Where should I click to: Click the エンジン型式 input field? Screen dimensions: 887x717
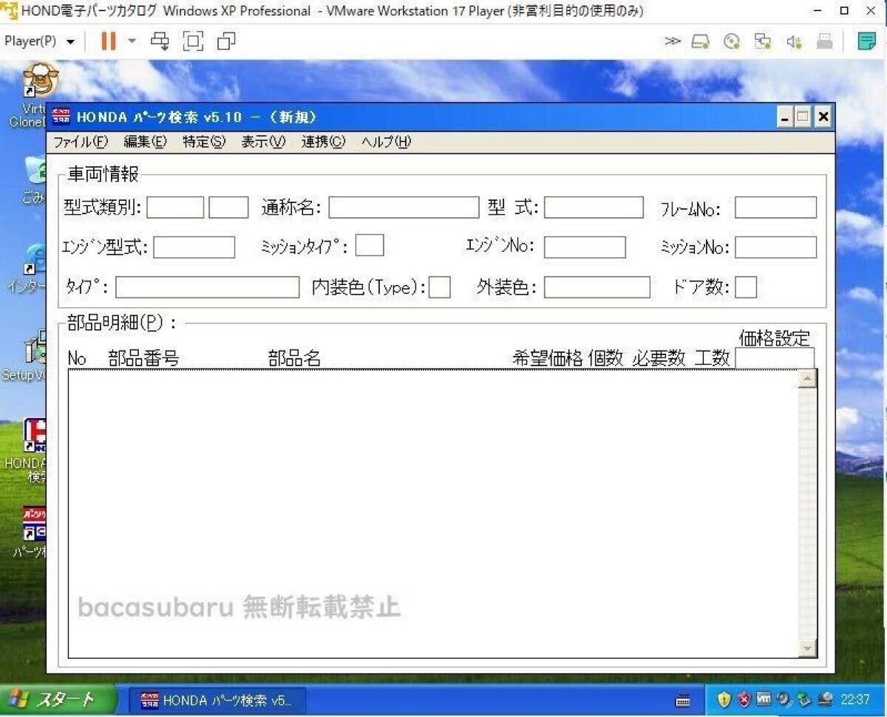coord(194,247)
